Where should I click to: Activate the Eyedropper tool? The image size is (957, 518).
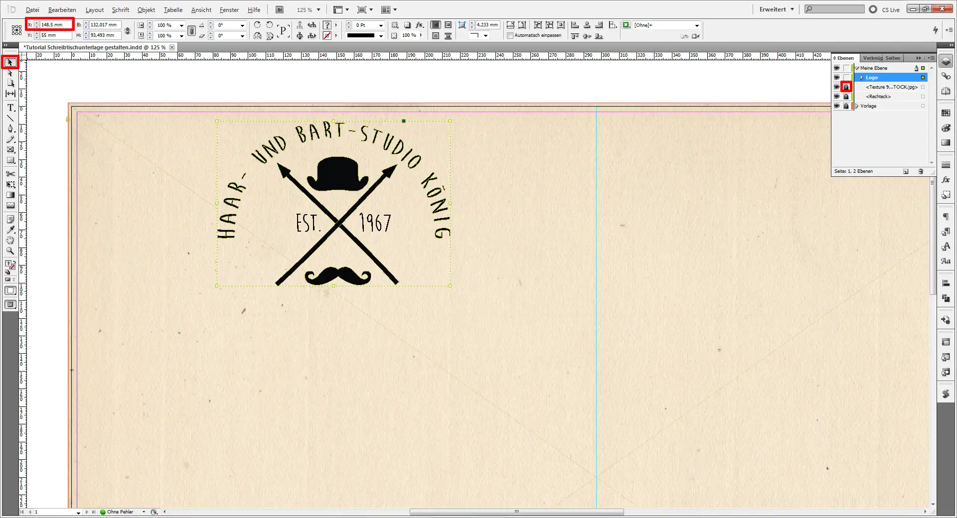[x=10, y=230]
